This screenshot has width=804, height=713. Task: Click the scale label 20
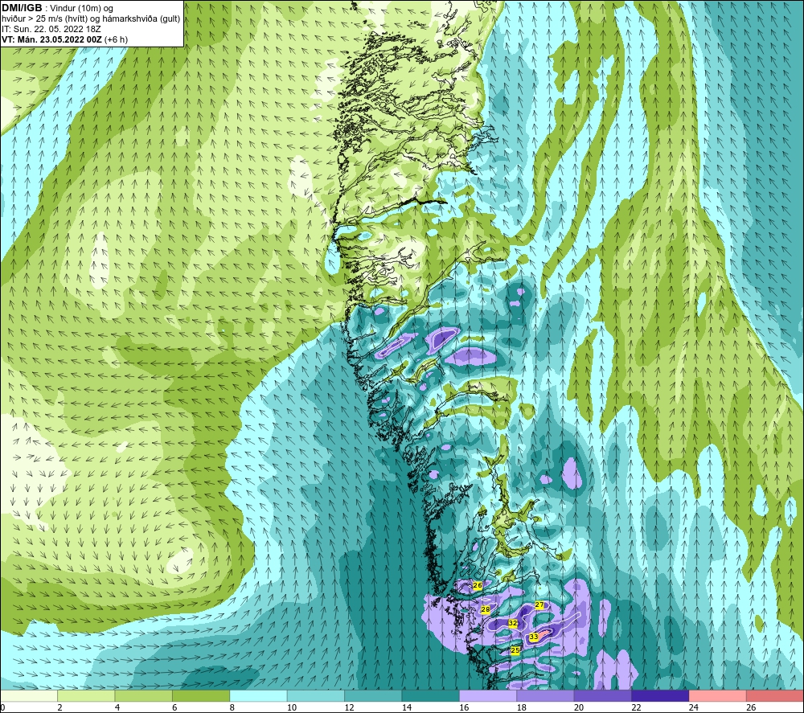click(579, 708)
